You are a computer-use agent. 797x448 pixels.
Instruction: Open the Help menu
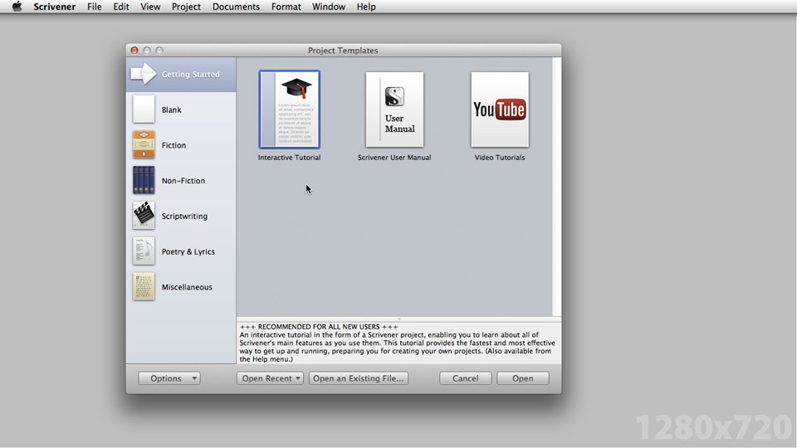point(366,7)
